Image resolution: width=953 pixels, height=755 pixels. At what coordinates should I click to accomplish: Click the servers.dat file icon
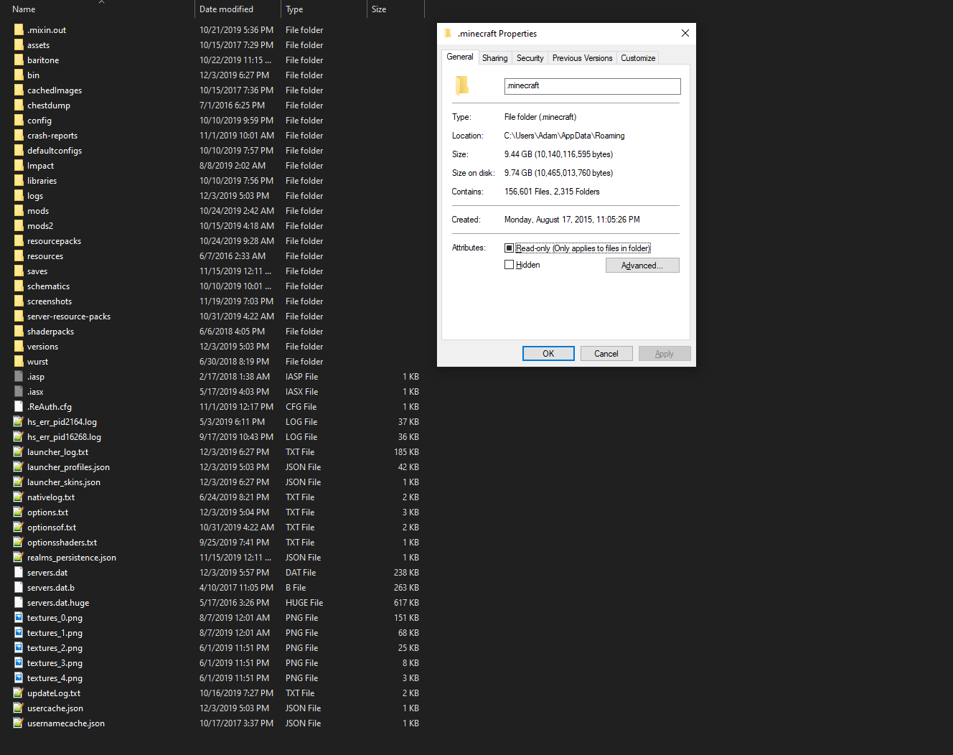tap(19, 573)
